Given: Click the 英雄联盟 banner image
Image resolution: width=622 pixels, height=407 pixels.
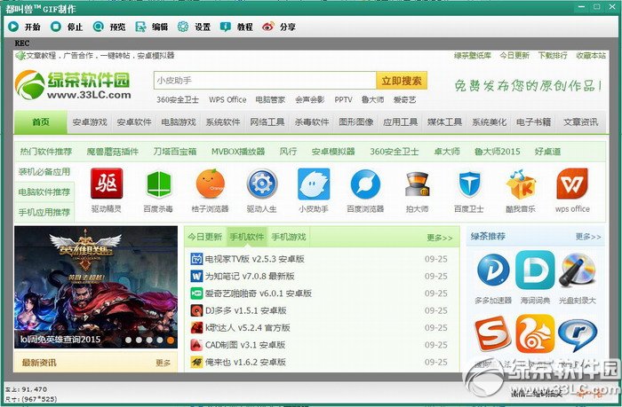Looking at the screenshot, I should (96, 287).
